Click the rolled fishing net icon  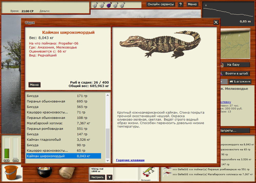coord(67,172)
